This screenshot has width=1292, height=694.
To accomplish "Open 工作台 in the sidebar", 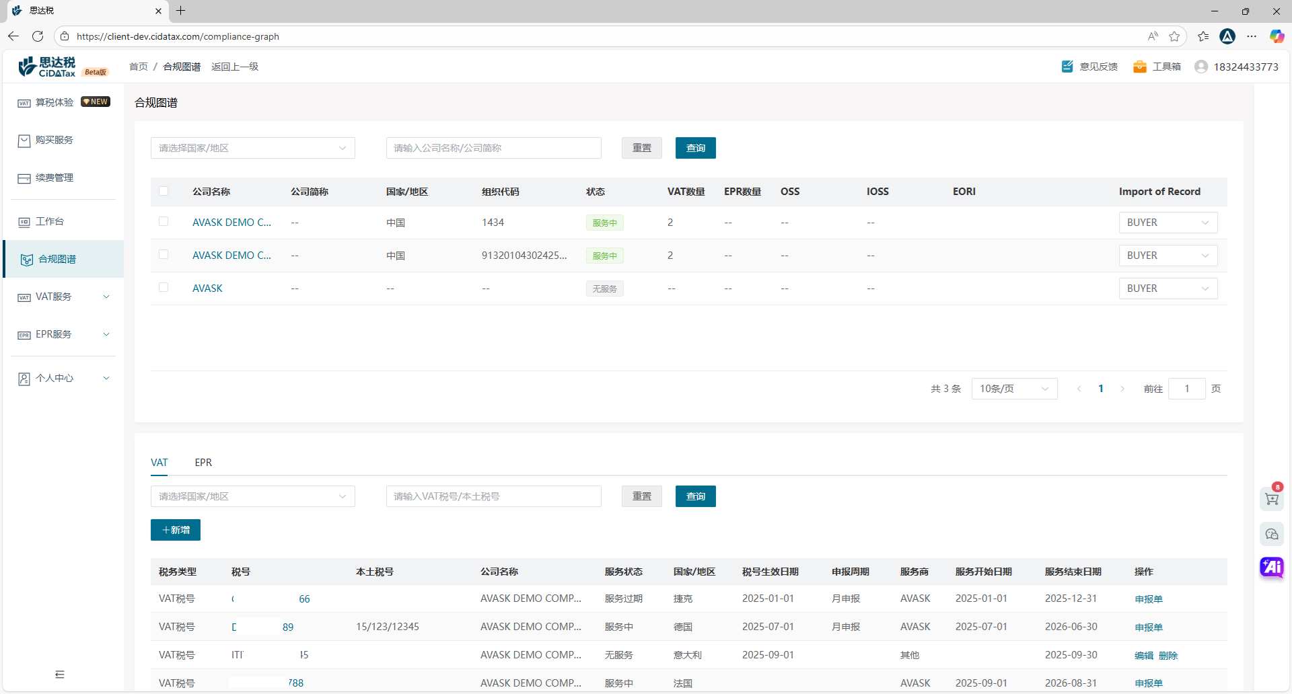I will tap(50, 221).
